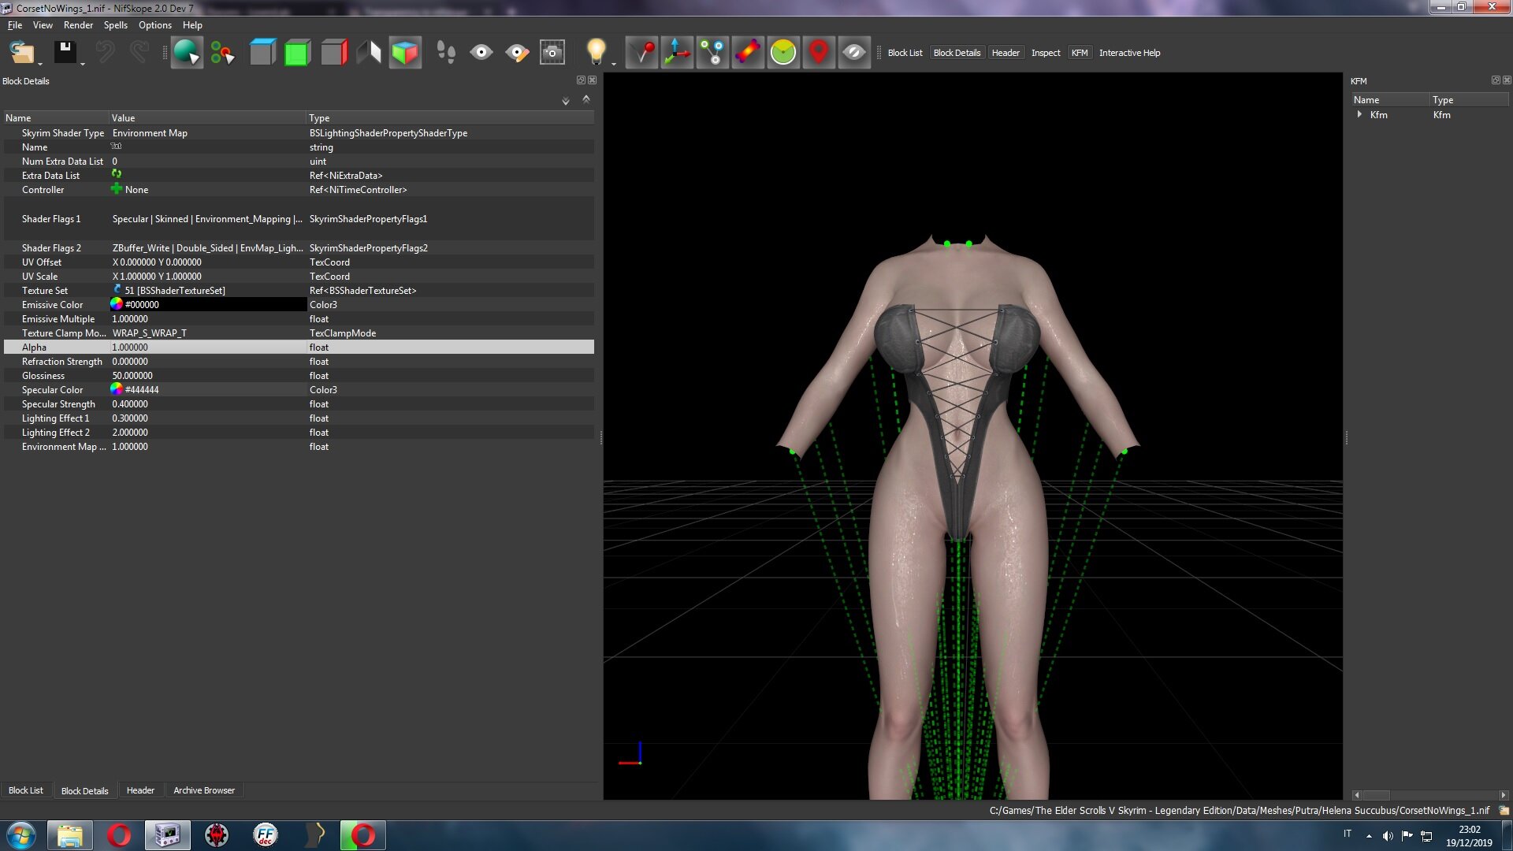Switch to the blue-top cube view
1513x851 pixels.
262,53
